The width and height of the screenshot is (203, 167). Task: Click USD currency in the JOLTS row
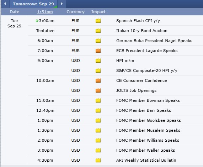coord(75,90)
